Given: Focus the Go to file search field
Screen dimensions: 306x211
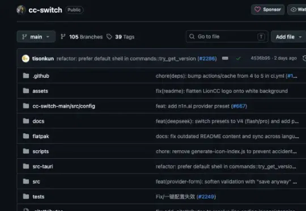Looking at the screenshot, I should pos(227,36).
